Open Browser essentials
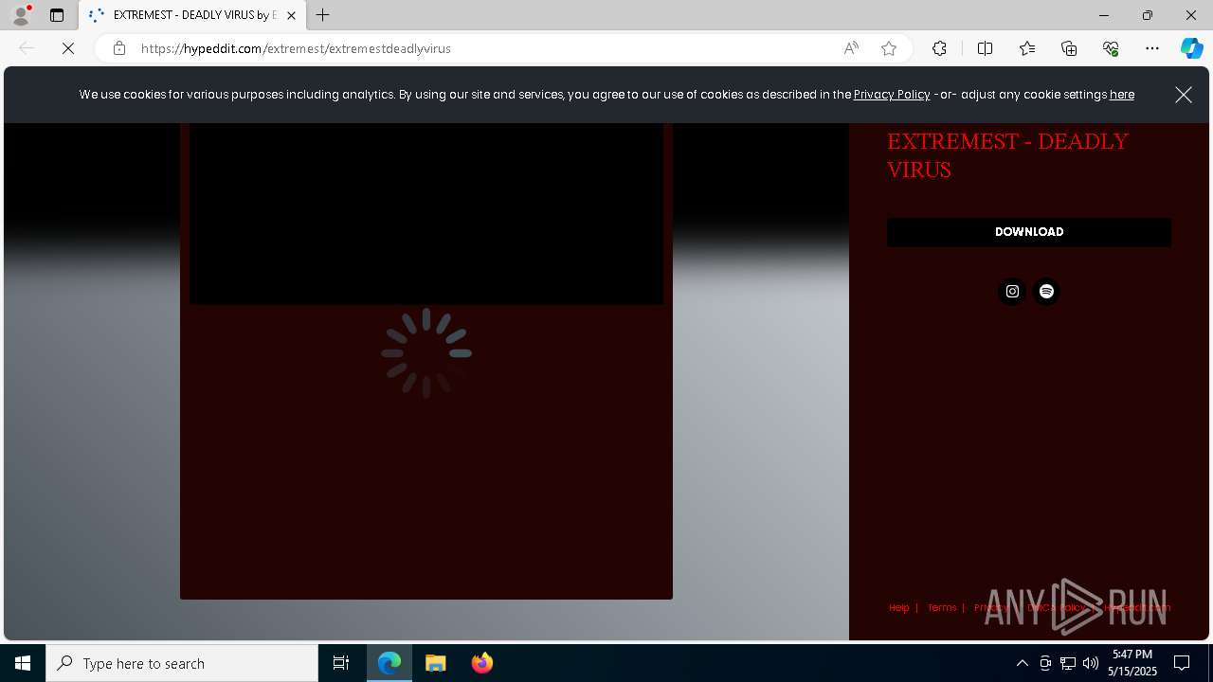This screenshot has height=682, width=1213. point(1111,48)
